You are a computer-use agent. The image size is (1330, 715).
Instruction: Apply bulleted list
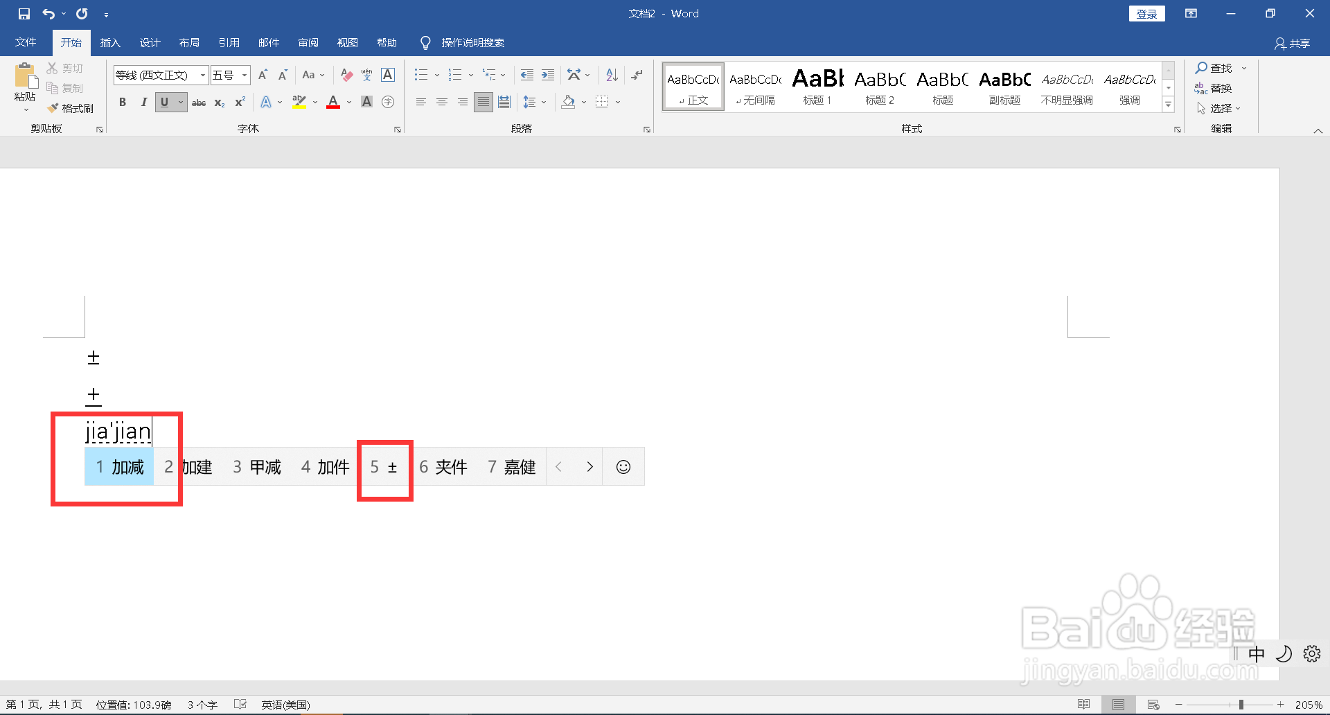421,75
